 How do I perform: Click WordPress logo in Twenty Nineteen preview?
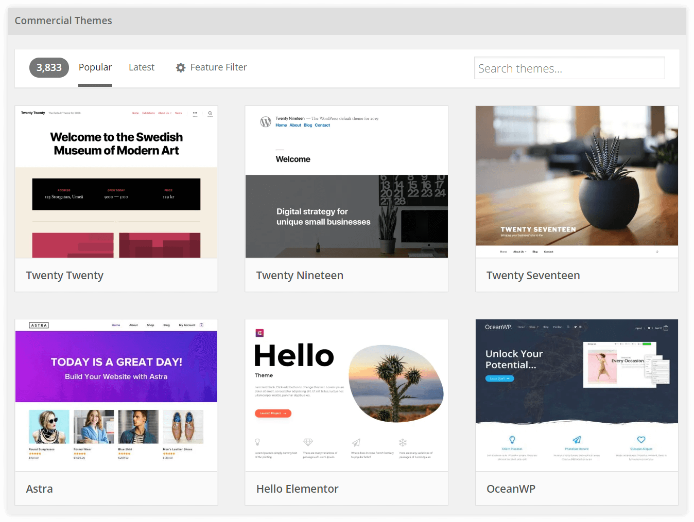point(266,122)
